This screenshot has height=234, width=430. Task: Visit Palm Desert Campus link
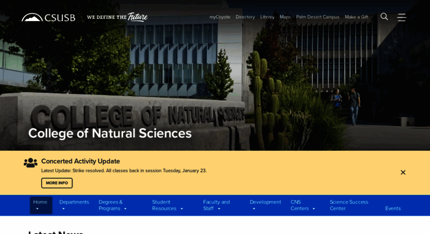[318, 17]
